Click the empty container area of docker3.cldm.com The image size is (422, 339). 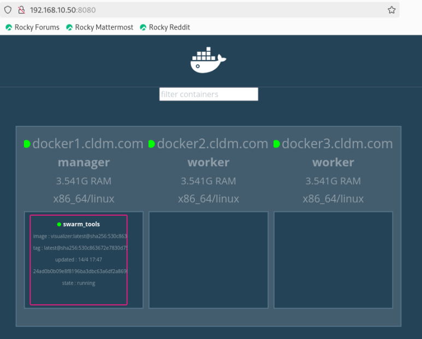click(x=333, y=260)
